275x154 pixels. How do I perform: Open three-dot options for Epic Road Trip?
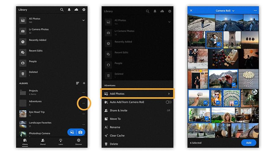(84, 114)
